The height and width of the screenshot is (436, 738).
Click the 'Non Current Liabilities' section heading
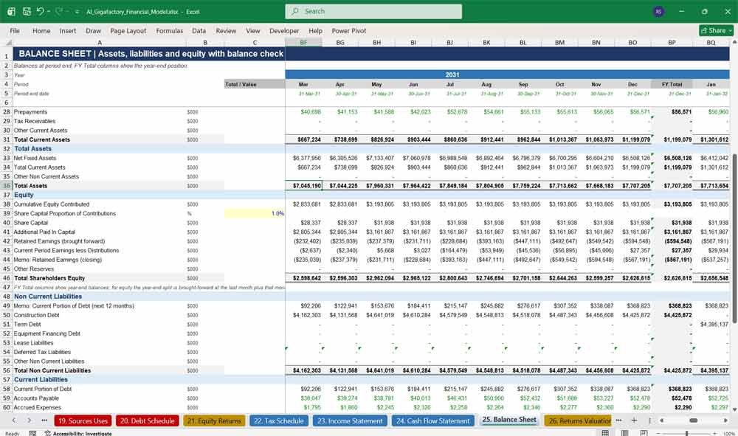pos(47,297)
